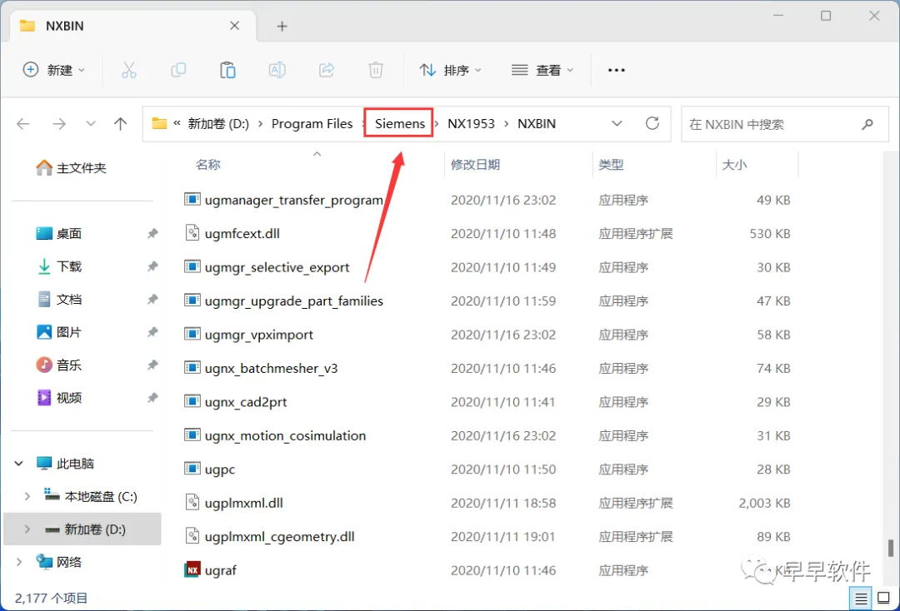Open the Sort (排序) dropdown
This screenshot has height=611, width=900.
(450, 70)
